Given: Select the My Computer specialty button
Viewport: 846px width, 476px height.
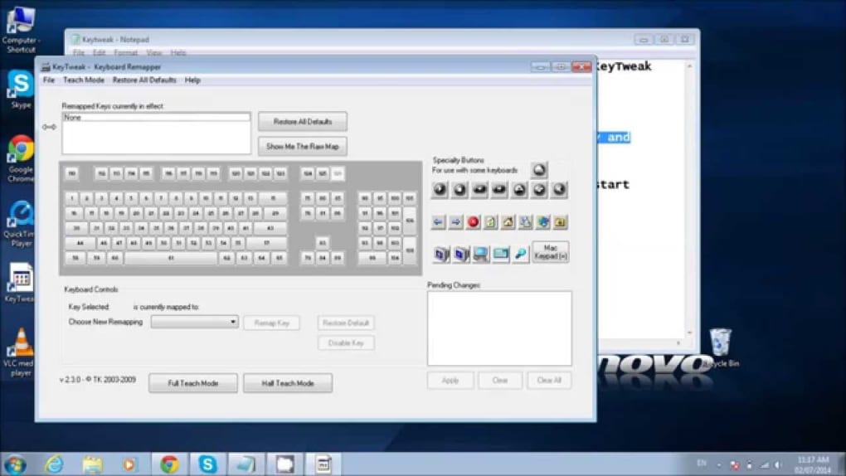Looking at the screenshot, I should click(x=481, y=254).
